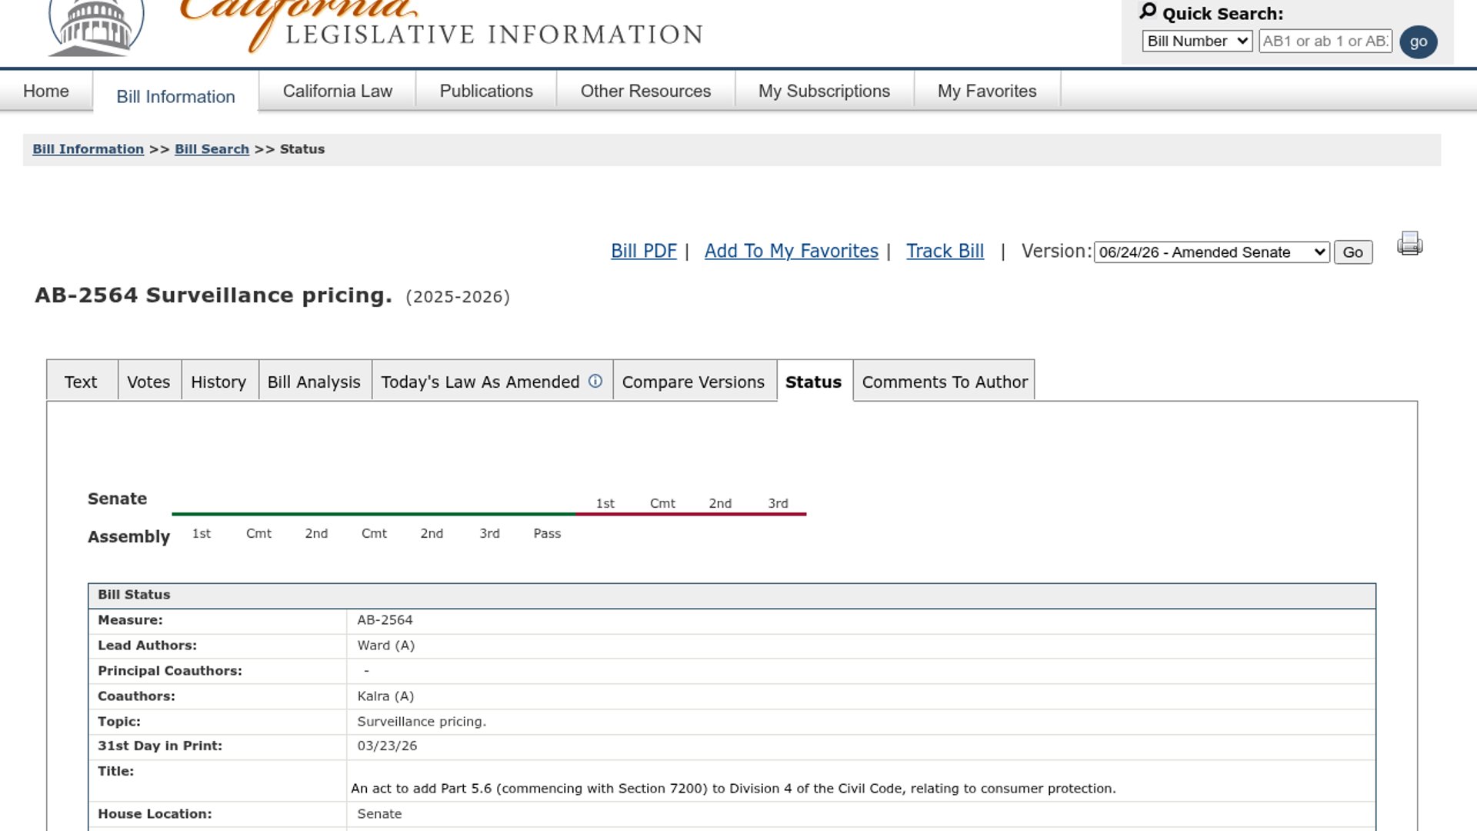Image resolution: width=1477 pixels, height=831 pixels.
Task: Click Add To My Favorites link
Action: pos(791,251)
